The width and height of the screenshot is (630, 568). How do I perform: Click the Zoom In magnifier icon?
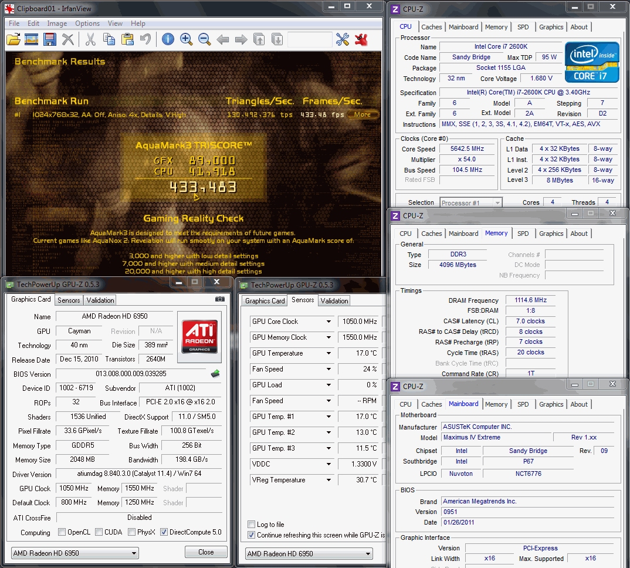[x=186, y=39]
